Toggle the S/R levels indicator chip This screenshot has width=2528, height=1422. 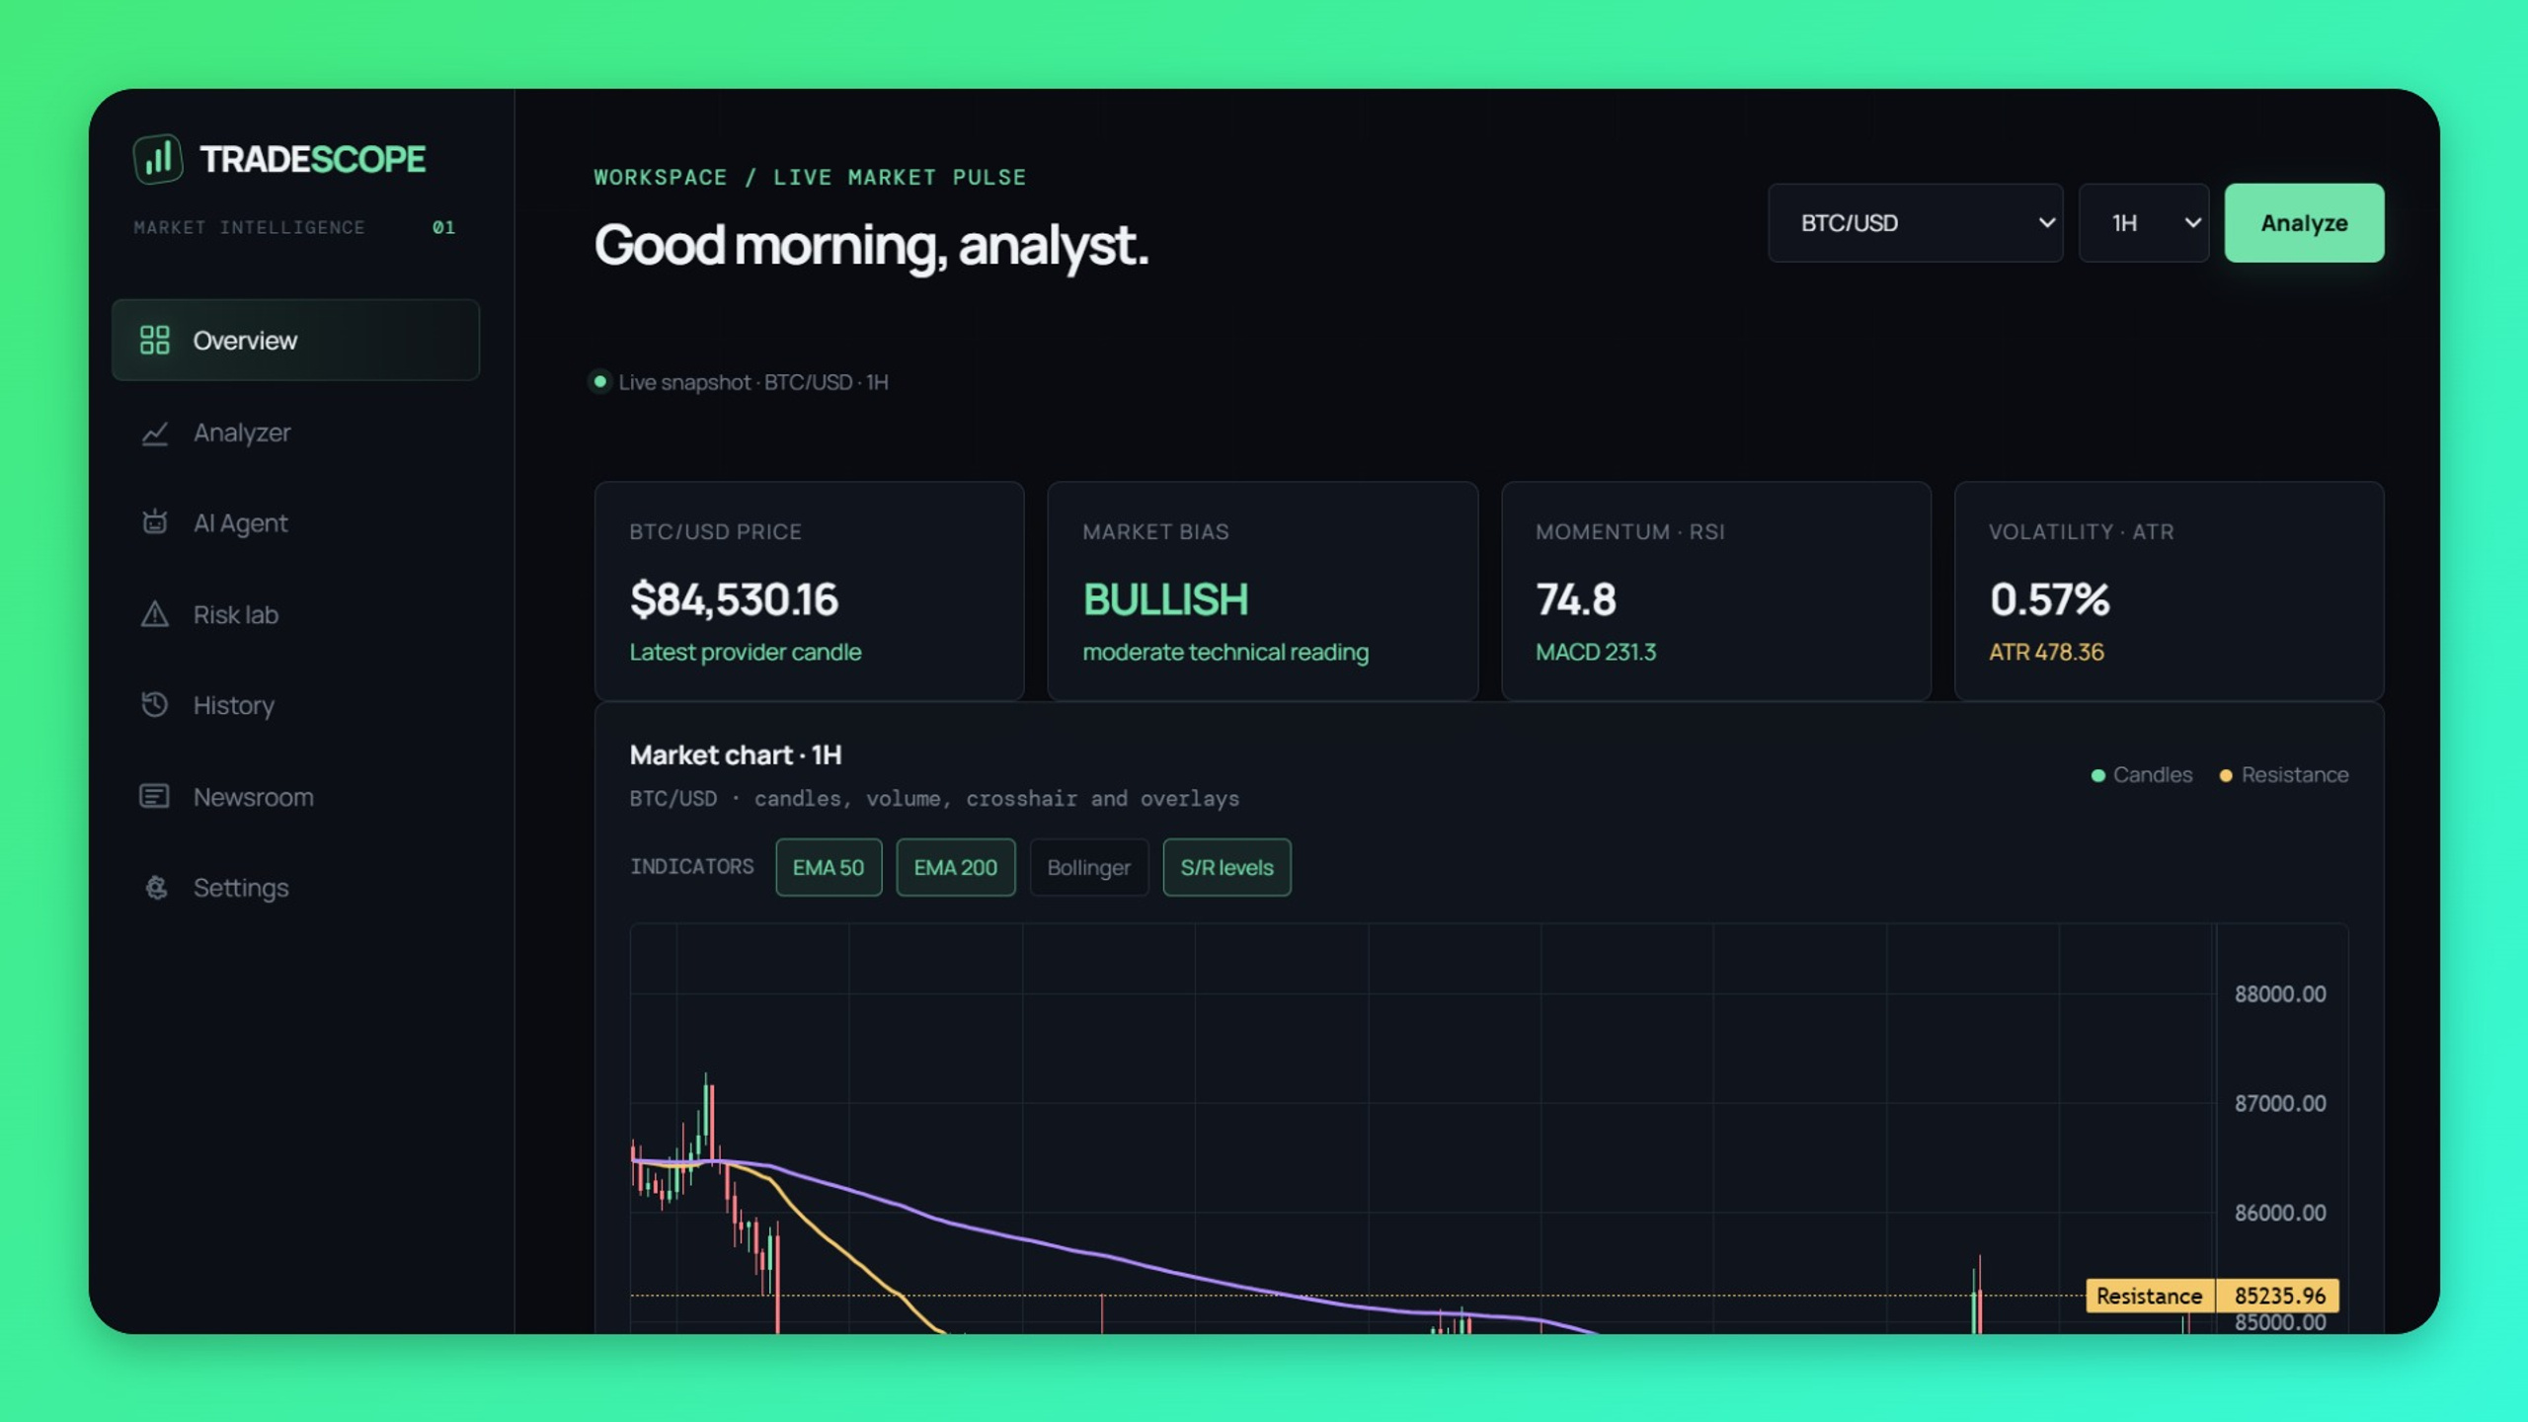point(1226,867)
